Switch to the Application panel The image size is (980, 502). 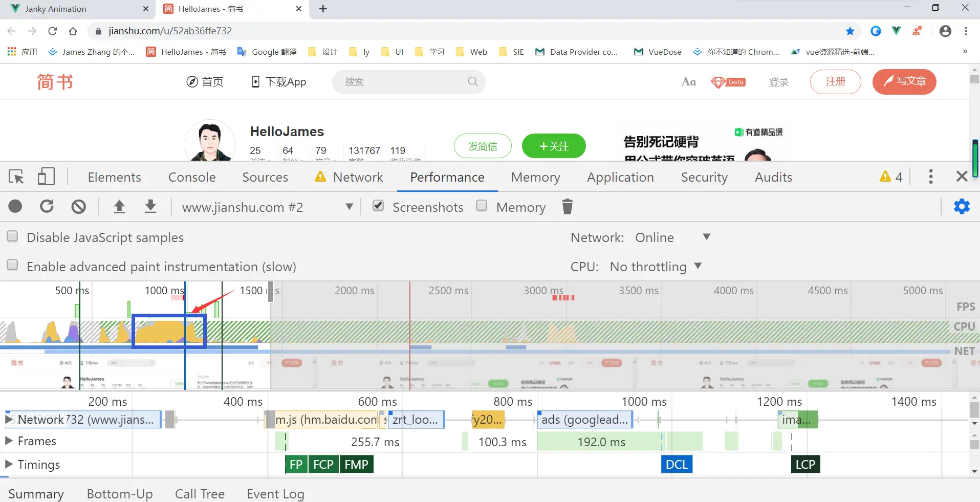coord(620,177)
